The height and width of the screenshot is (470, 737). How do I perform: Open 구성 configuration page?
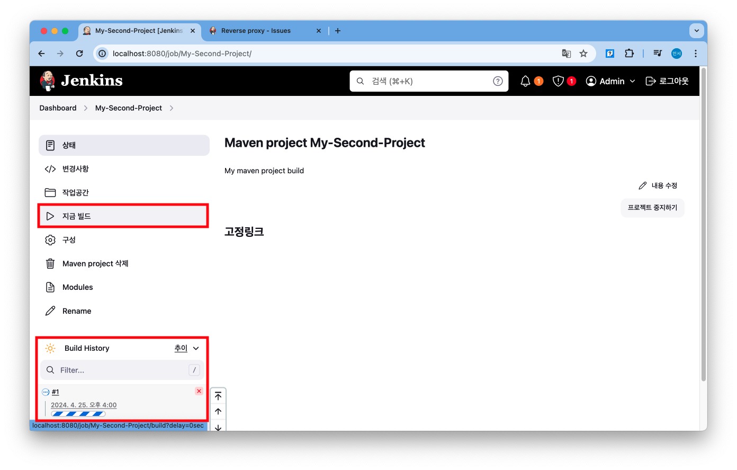pos(124,240)
